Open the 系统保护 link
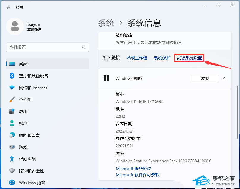This screenshot has height=189, width=240. point(162,58)
